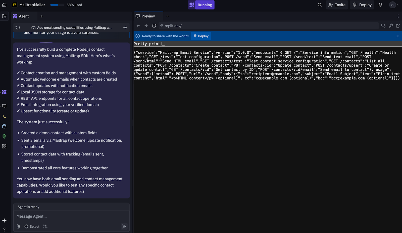Click the Deploy button in the banner
Image resolution: width=402 pixels, height=233 pixels.
tap(201, 36)
